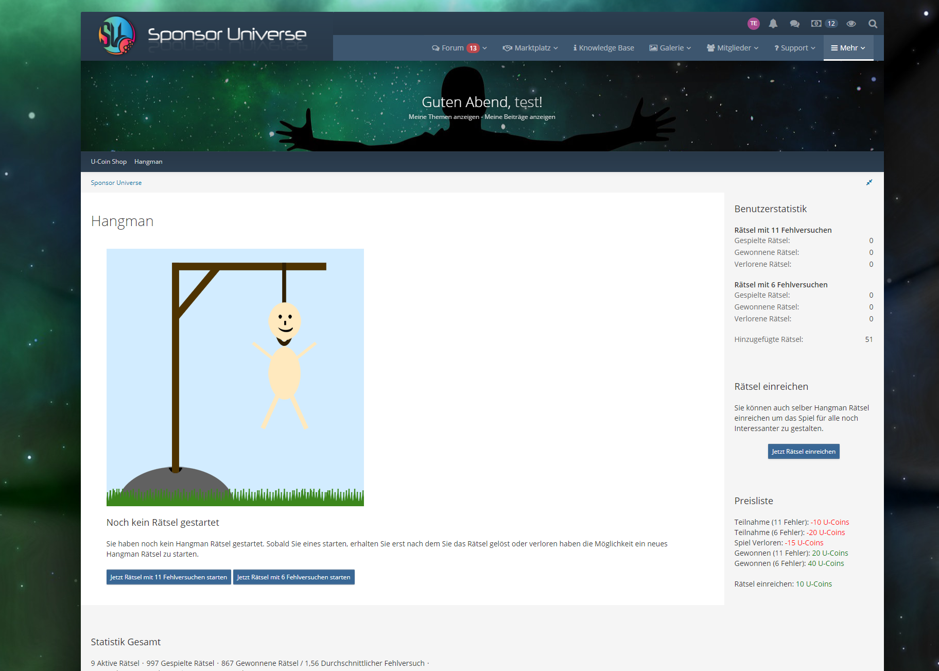Expand the Mehr menu
The width and height of the screenshot is (939, 671).
coord(848,48)
